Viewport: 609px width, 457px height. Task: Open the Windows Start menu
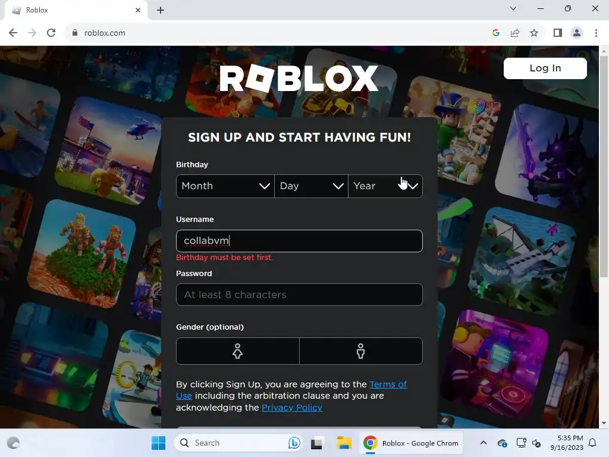158,443
